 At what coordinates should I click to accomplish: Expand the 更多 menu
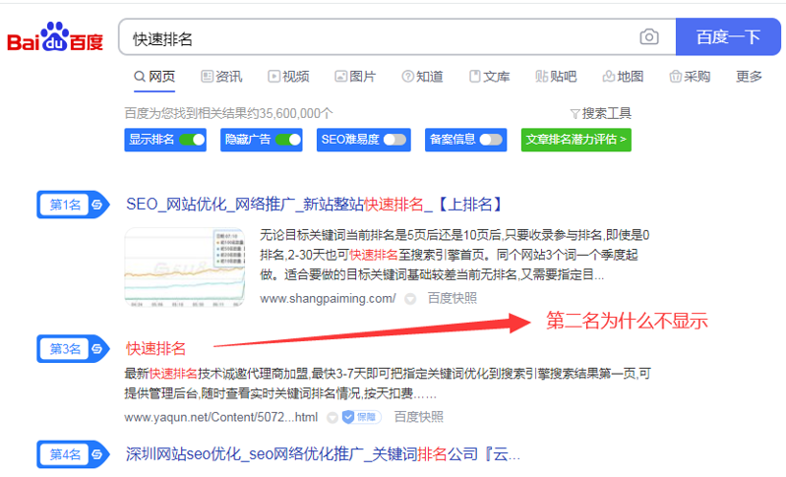click(749, 77)
